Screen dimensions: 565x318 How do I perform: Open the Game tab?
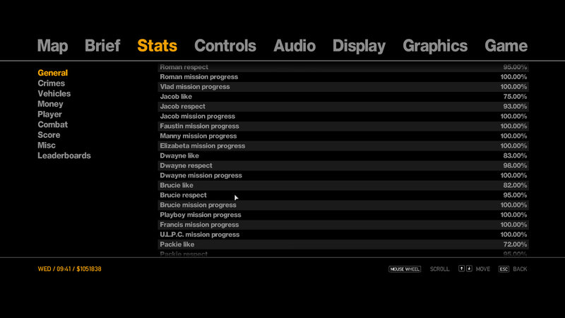(x=506, y=46)
